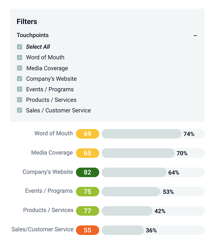Click the Media Coverage 70% bar

[x=138, y=153]
